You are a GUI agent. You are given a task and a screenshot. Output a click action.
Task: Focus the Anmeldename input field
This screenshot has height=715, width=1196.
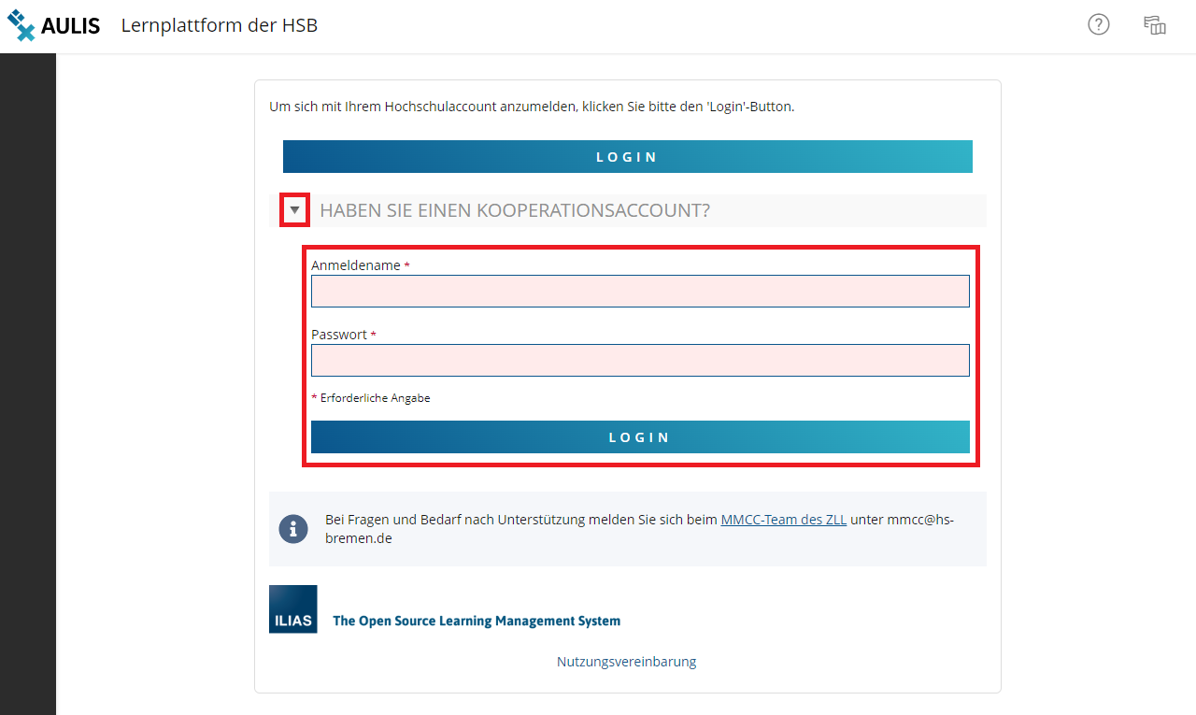coord(640,291)
